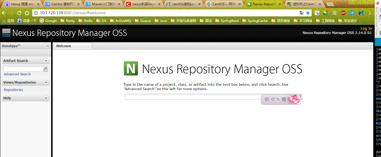Open the SpringBoot bookmark folder
This screenshot has height=157, width=381.
coord(227,21)
